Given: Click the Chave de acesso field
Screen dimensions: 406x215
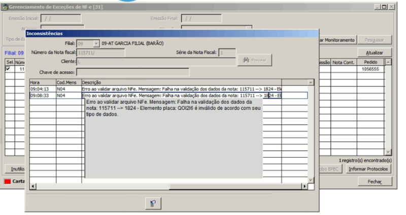Looking at the screenshot, I should coord(133,72).
